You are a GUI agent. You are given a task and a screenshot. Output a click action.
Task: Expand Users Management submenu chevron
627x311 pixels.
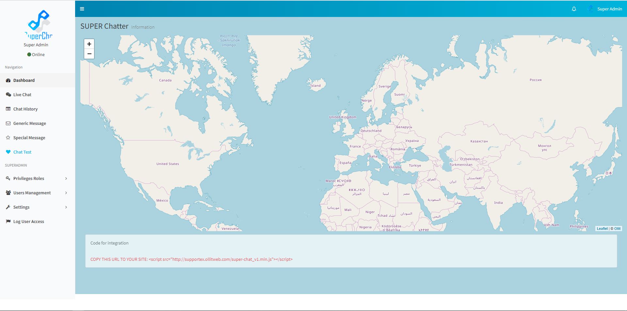point(66,193)
